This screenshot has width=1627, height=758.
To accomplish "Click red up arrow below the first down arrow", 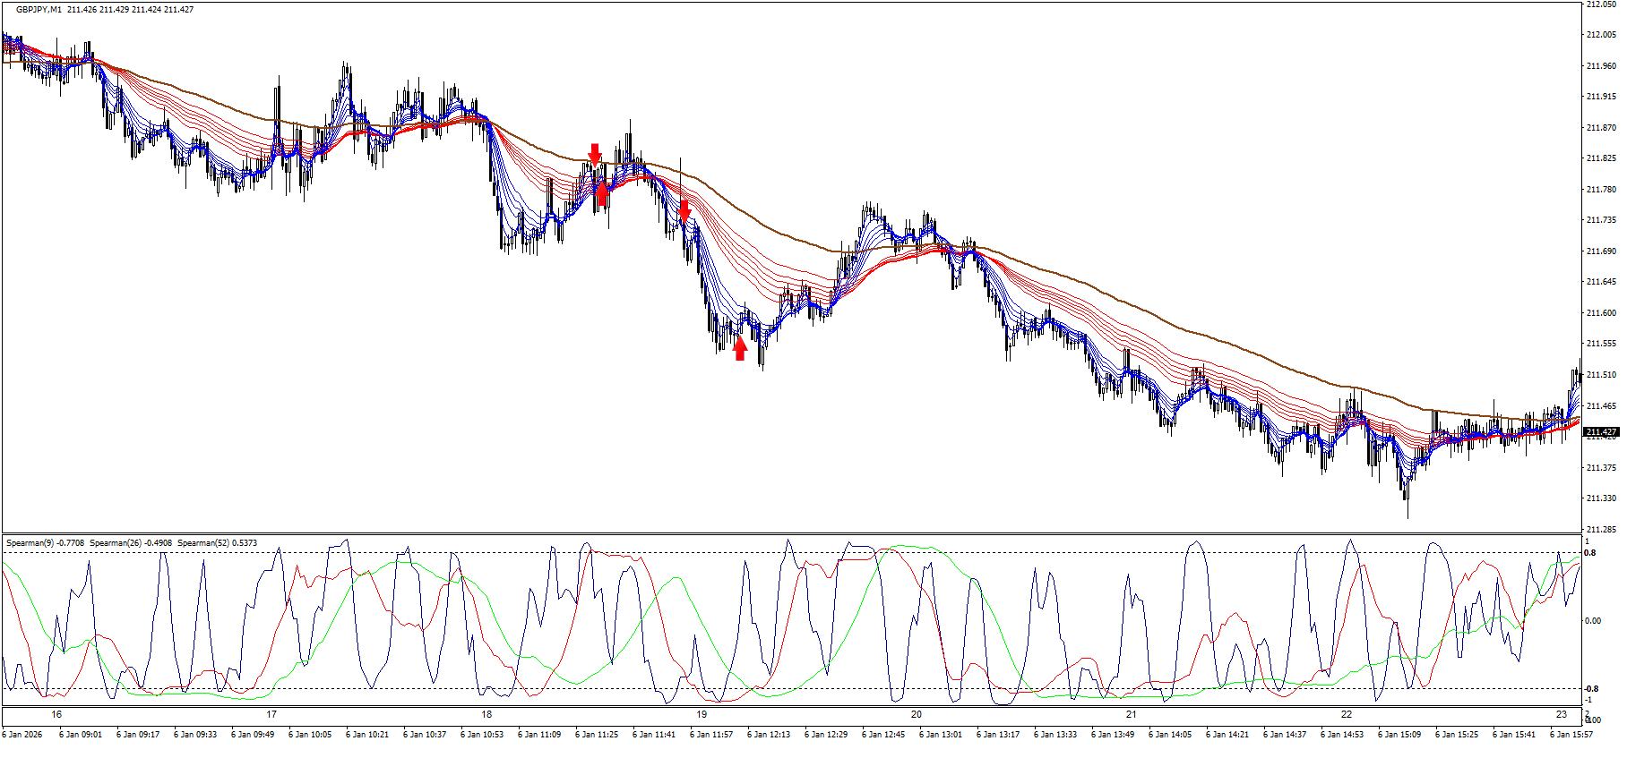I will click(x=602, y=192).
